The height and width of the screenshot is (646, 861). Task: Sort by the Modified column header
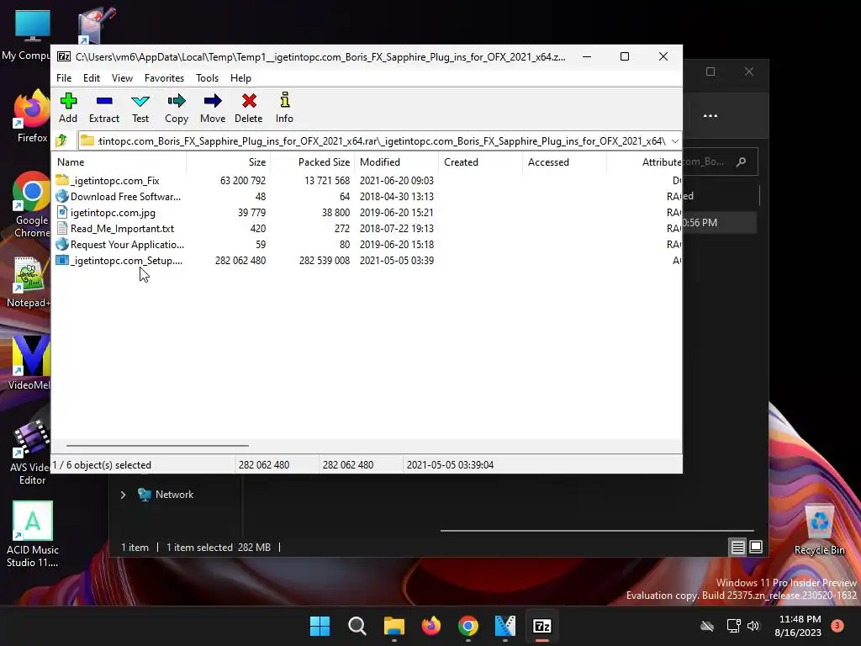(397, 162)
